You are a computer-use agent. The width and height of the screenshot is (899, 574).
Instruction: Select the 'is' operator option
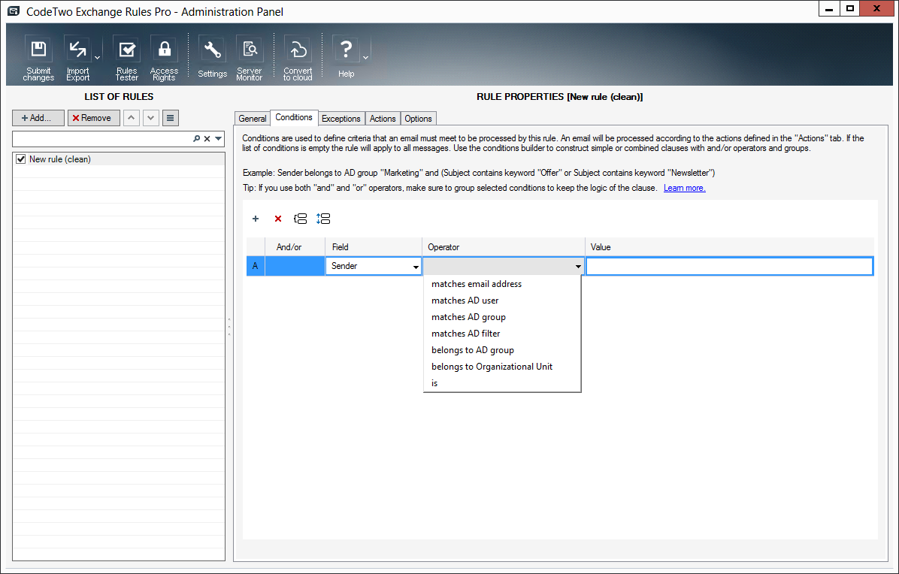(x=502, y=383)
